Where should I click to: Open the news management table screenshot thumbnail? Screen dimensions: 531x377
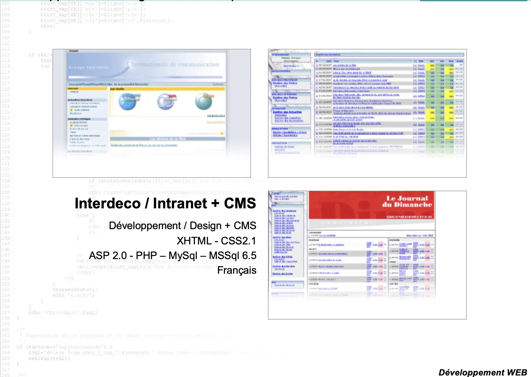[x=367, y=113]
